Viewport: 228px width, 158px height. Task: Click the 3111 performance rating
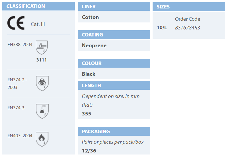point(41,60)
